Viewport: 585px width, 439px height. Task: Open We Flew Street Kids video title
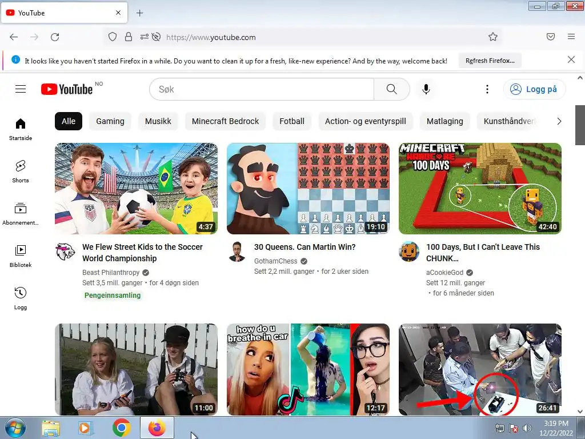(142, 253)
